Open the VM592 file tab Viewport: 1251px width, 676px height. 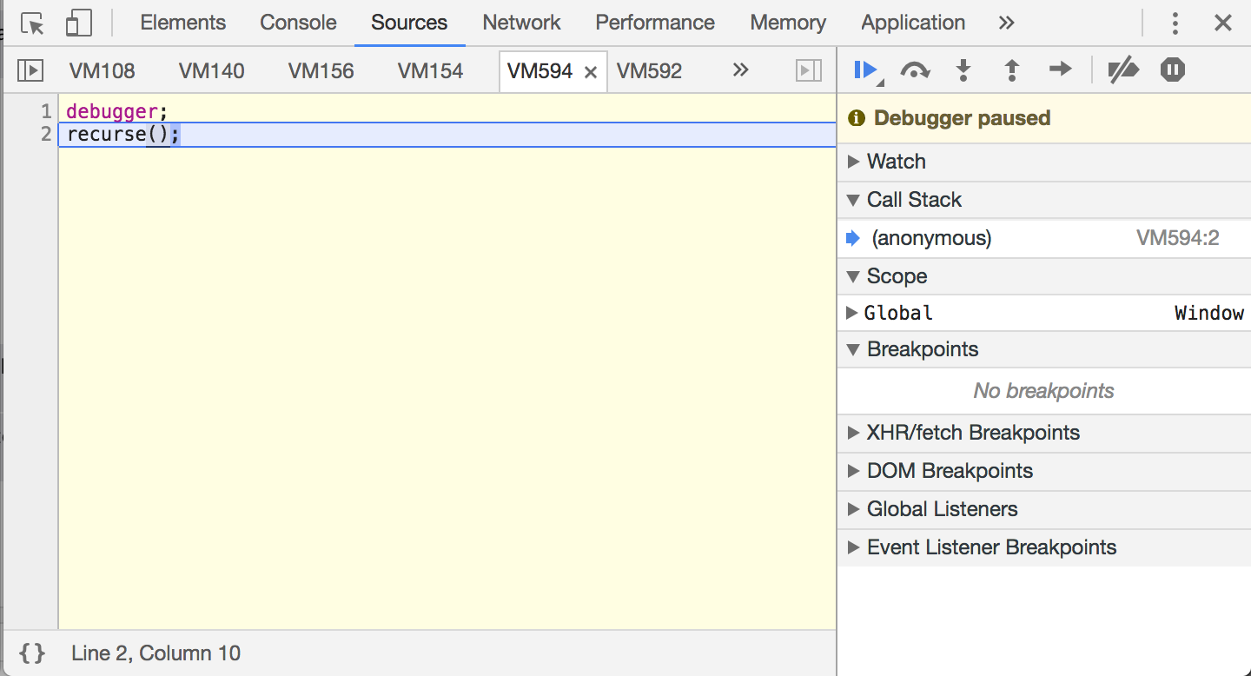[x=649, y=71]
